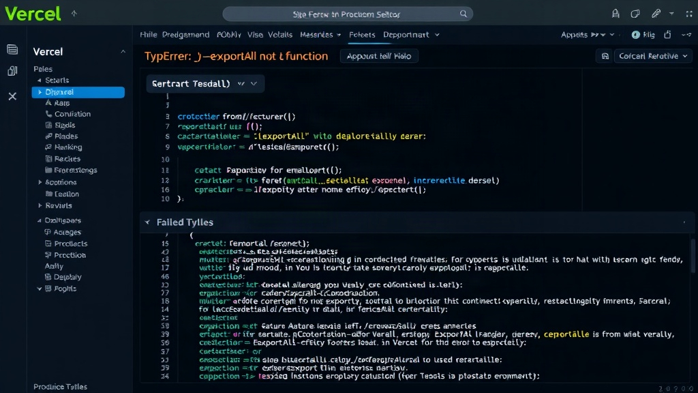Select the Anlly item in sidebar

(54, 266)
